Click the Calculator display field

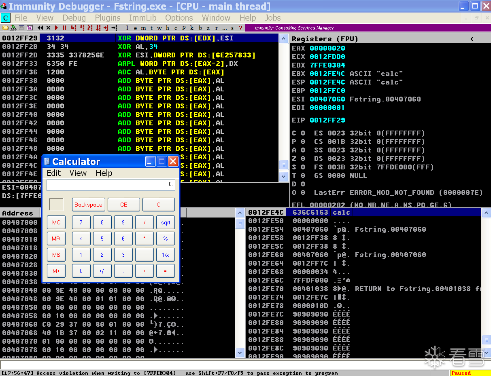(x=111, y=185)
